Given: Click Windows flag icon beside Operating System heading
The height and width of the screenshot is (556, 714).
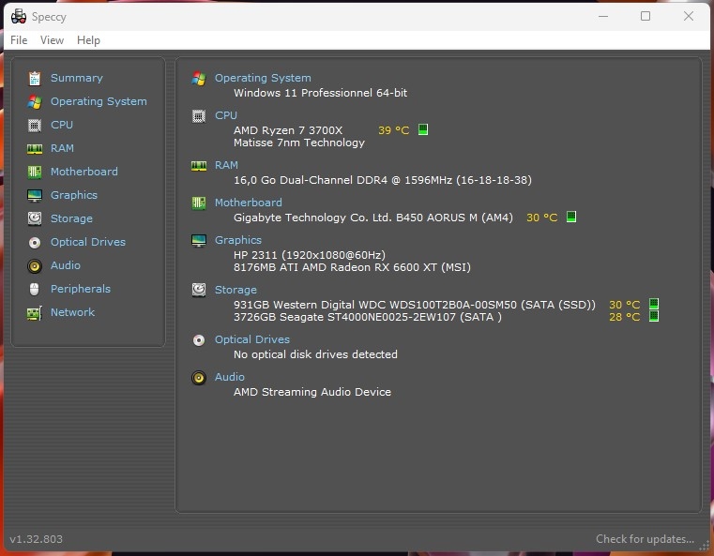Looking at the screenshot, I should coord(199,78).
